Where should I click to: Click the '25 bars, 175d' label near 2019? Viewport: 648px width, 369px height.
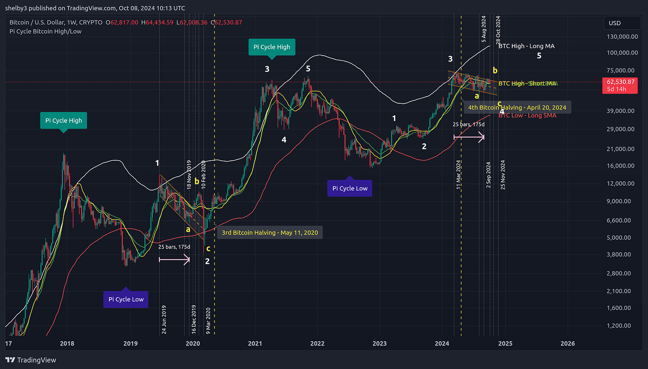click(x=174, y=247)
